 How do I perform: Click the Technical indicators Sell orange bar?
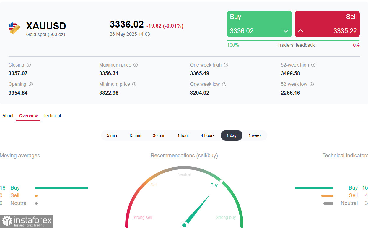tap(327, 195)
